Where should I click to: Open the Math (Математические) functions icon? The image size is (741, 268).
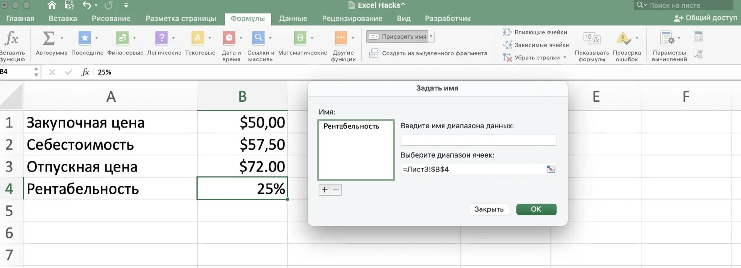(x=300, y=38)
